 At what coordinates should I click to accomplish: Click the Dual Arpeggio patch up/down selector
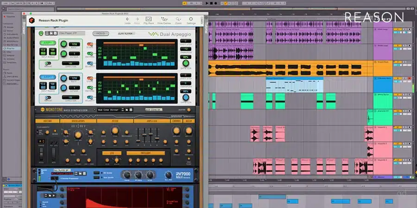[47, 33]
